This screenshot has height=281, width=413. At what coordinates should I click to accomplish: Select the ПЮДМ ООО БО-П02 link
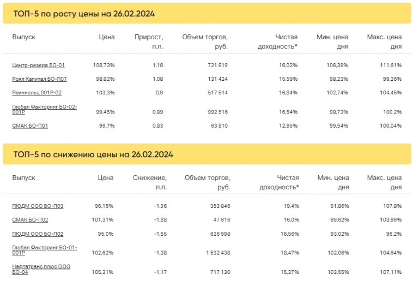[38, 234]
